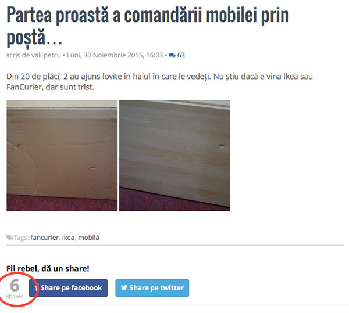Open the right photo of wood plank

point(174,156)
